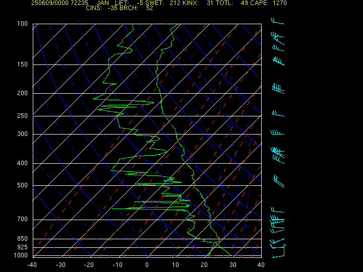Viewport: 363px width, 272px height.
Task: Click the 10 temperature axis label
Action: [175, 265]
